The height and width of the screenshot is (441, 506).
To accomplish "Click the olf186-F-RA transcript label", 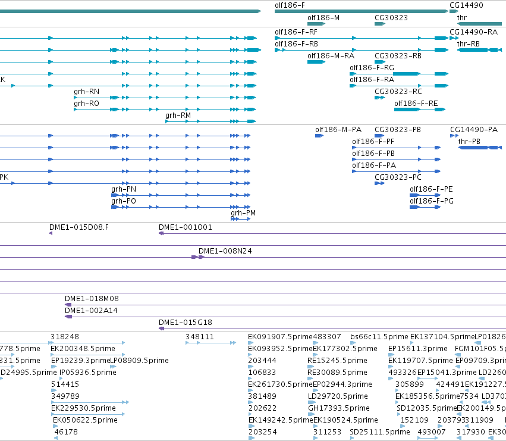I will 372,80.
